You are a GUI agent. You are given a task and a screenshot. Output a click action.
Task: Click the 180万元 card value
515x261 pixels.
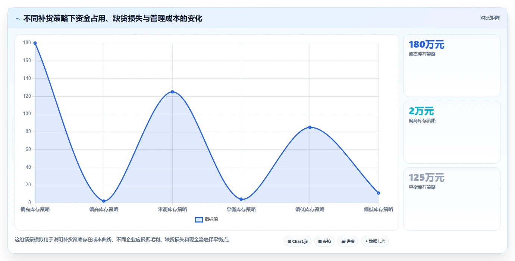point(427,45)
